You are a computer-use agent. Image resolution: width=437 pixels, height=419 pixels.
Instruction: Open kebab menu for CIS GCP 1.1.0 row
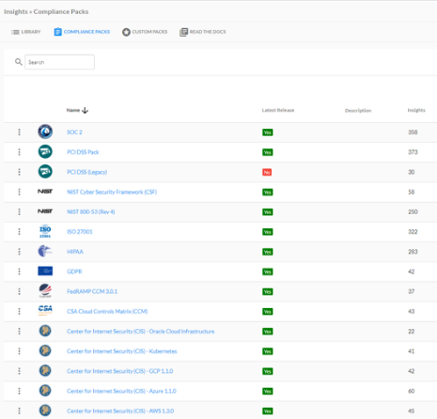point(19,371)
